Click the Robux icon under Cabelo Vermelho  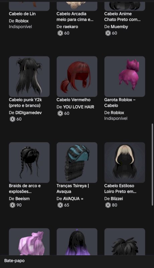[60, 113]
